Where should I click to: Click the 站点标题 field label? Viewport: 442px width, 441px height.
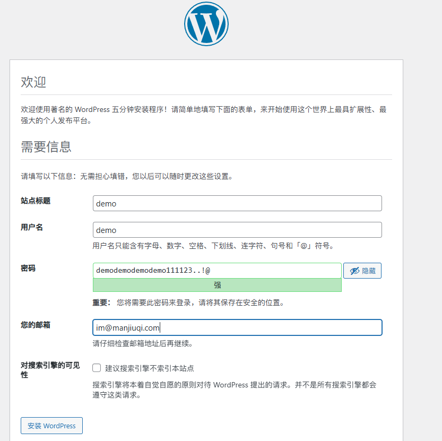point(36,201)
